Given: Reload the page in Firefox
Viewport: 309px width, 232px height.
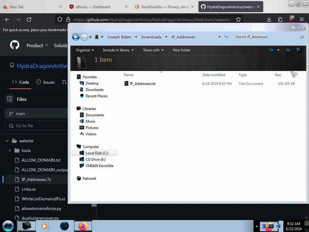Looking at the screenshot, I should [x=29, y=20].
